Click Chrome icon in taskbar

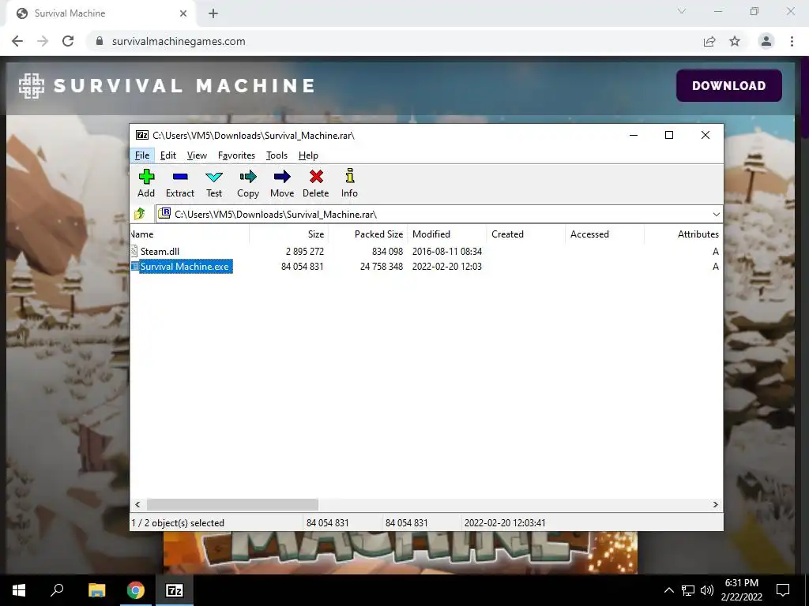coord(136,590)
